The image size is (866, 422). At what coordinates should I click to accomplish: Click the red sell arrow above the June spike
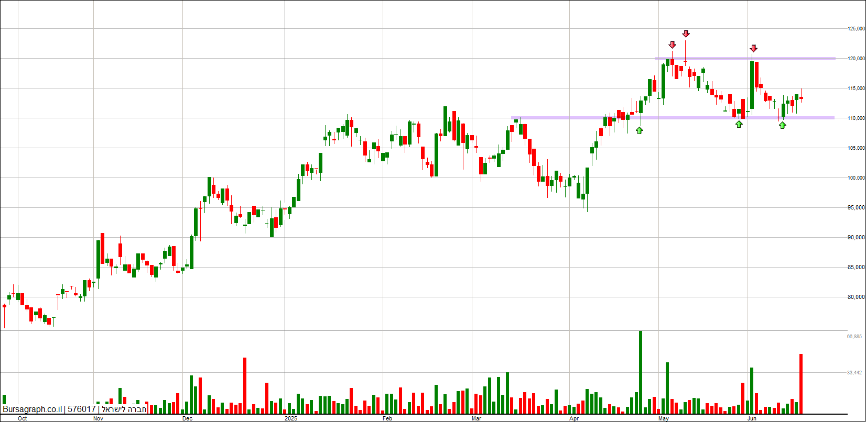pos(753,48)
